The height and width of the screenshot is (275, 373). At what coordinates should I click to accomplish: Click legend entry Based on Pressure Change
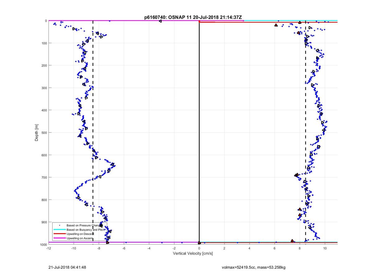pos(83,225)
